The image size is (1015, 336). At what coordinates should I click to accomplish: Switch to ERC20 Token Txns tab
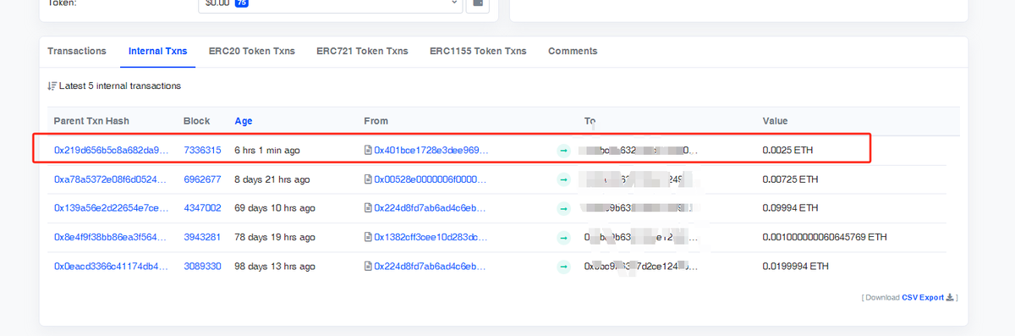tap(252, 51)
